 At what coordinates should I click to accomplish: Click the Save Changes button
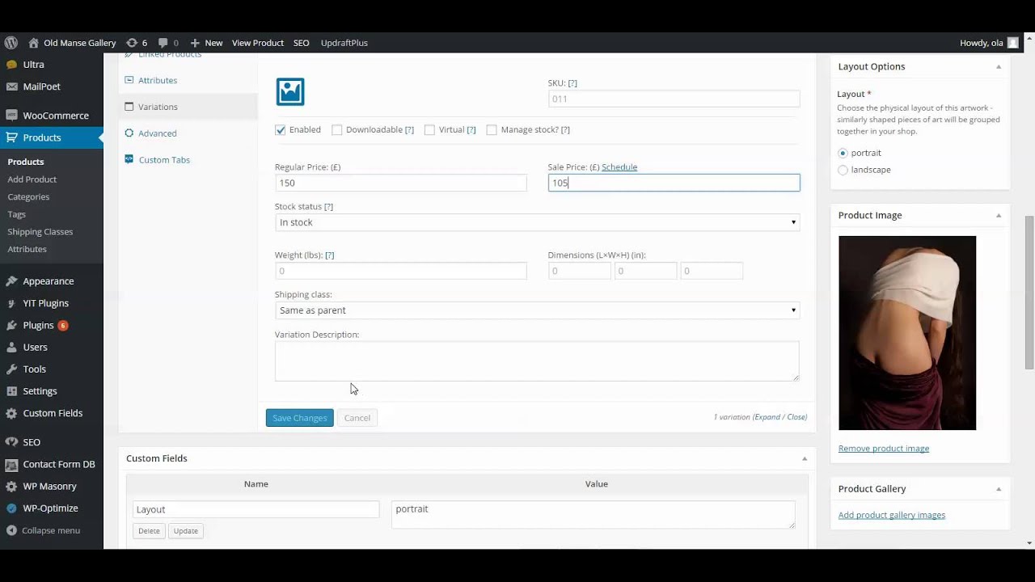pos(299,418)
